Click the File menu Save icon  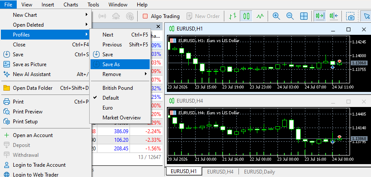(6, 54)
